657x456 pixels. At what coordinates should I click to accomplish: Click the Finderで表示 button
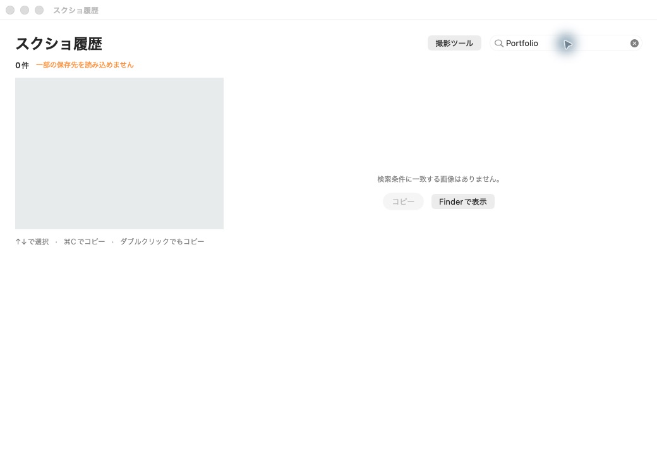click(x=463, y=202)
